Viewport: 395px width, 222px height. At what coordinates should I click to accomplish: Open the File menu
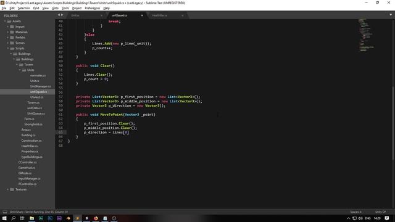pyautogui.click(x=4, y=8)
